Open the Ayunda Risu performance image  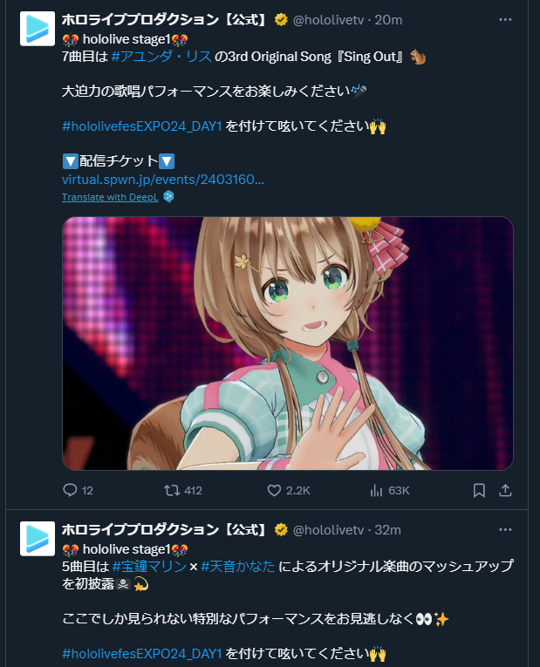pyautogui.click(x=288, y=344)
